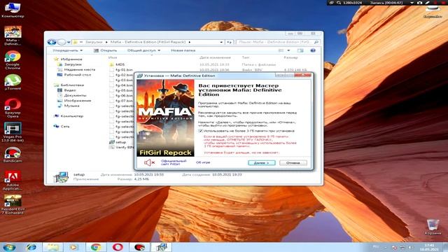The height and width of the screenshot is (252, 448).
Task: Open the Adobe Application desktop shortcut
Action: pos(13,181)
